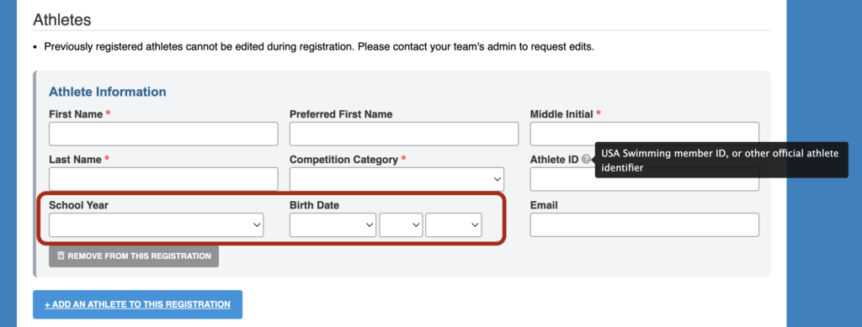This screenshot has height=327, width=862.
Task: Open the Birth Date day dropdown
Action: (402, 225)
